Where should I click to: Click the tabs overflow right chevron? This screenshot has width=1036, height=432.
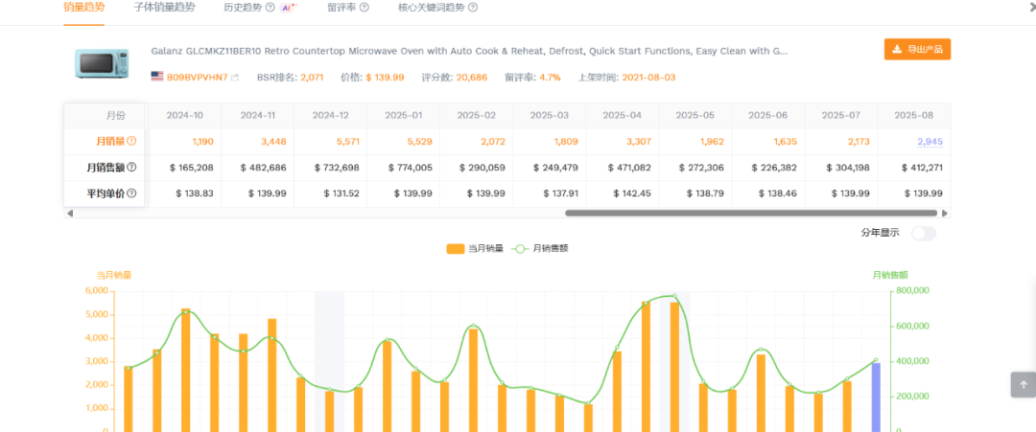(1030, 8)
